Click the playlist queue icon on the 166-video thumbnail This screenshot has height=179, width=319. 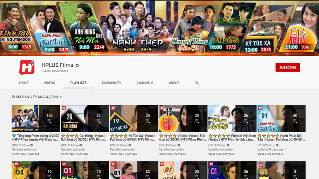(x=49, y=121)
